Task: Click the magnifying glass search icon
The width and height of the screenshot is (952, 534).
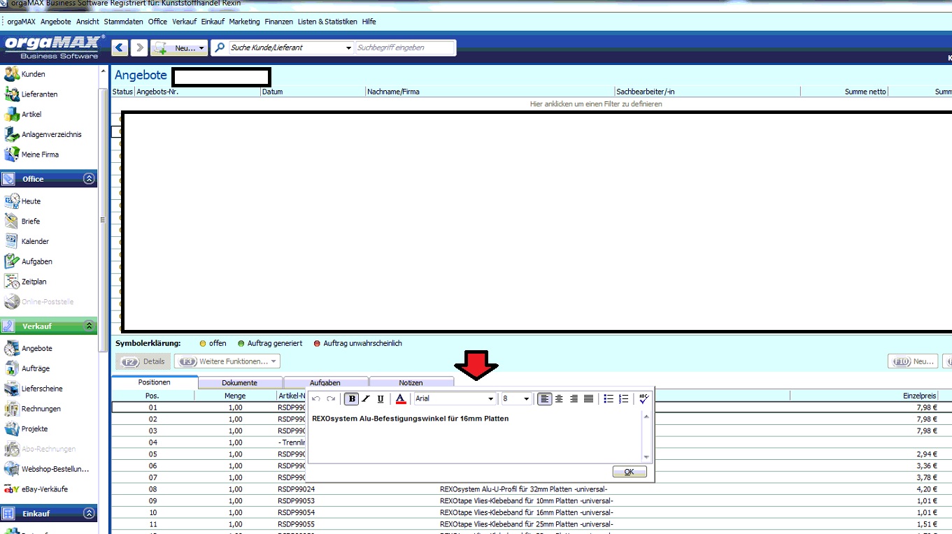Action: pos(220,48)
